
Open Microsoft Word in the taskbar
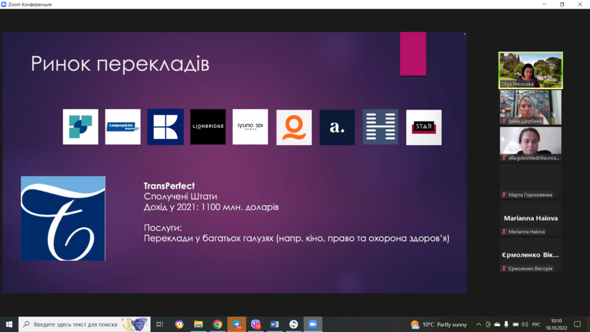tap(274, 325)
